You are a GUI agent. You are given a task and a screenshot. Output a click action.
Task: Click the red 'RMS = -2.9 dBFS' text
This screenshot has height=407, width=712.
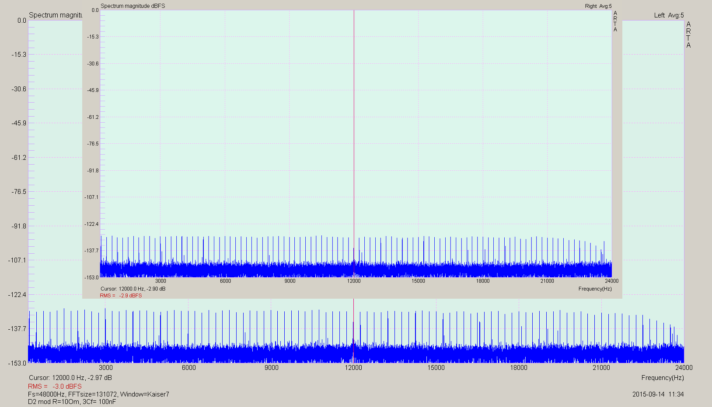(x=121, y=296)
